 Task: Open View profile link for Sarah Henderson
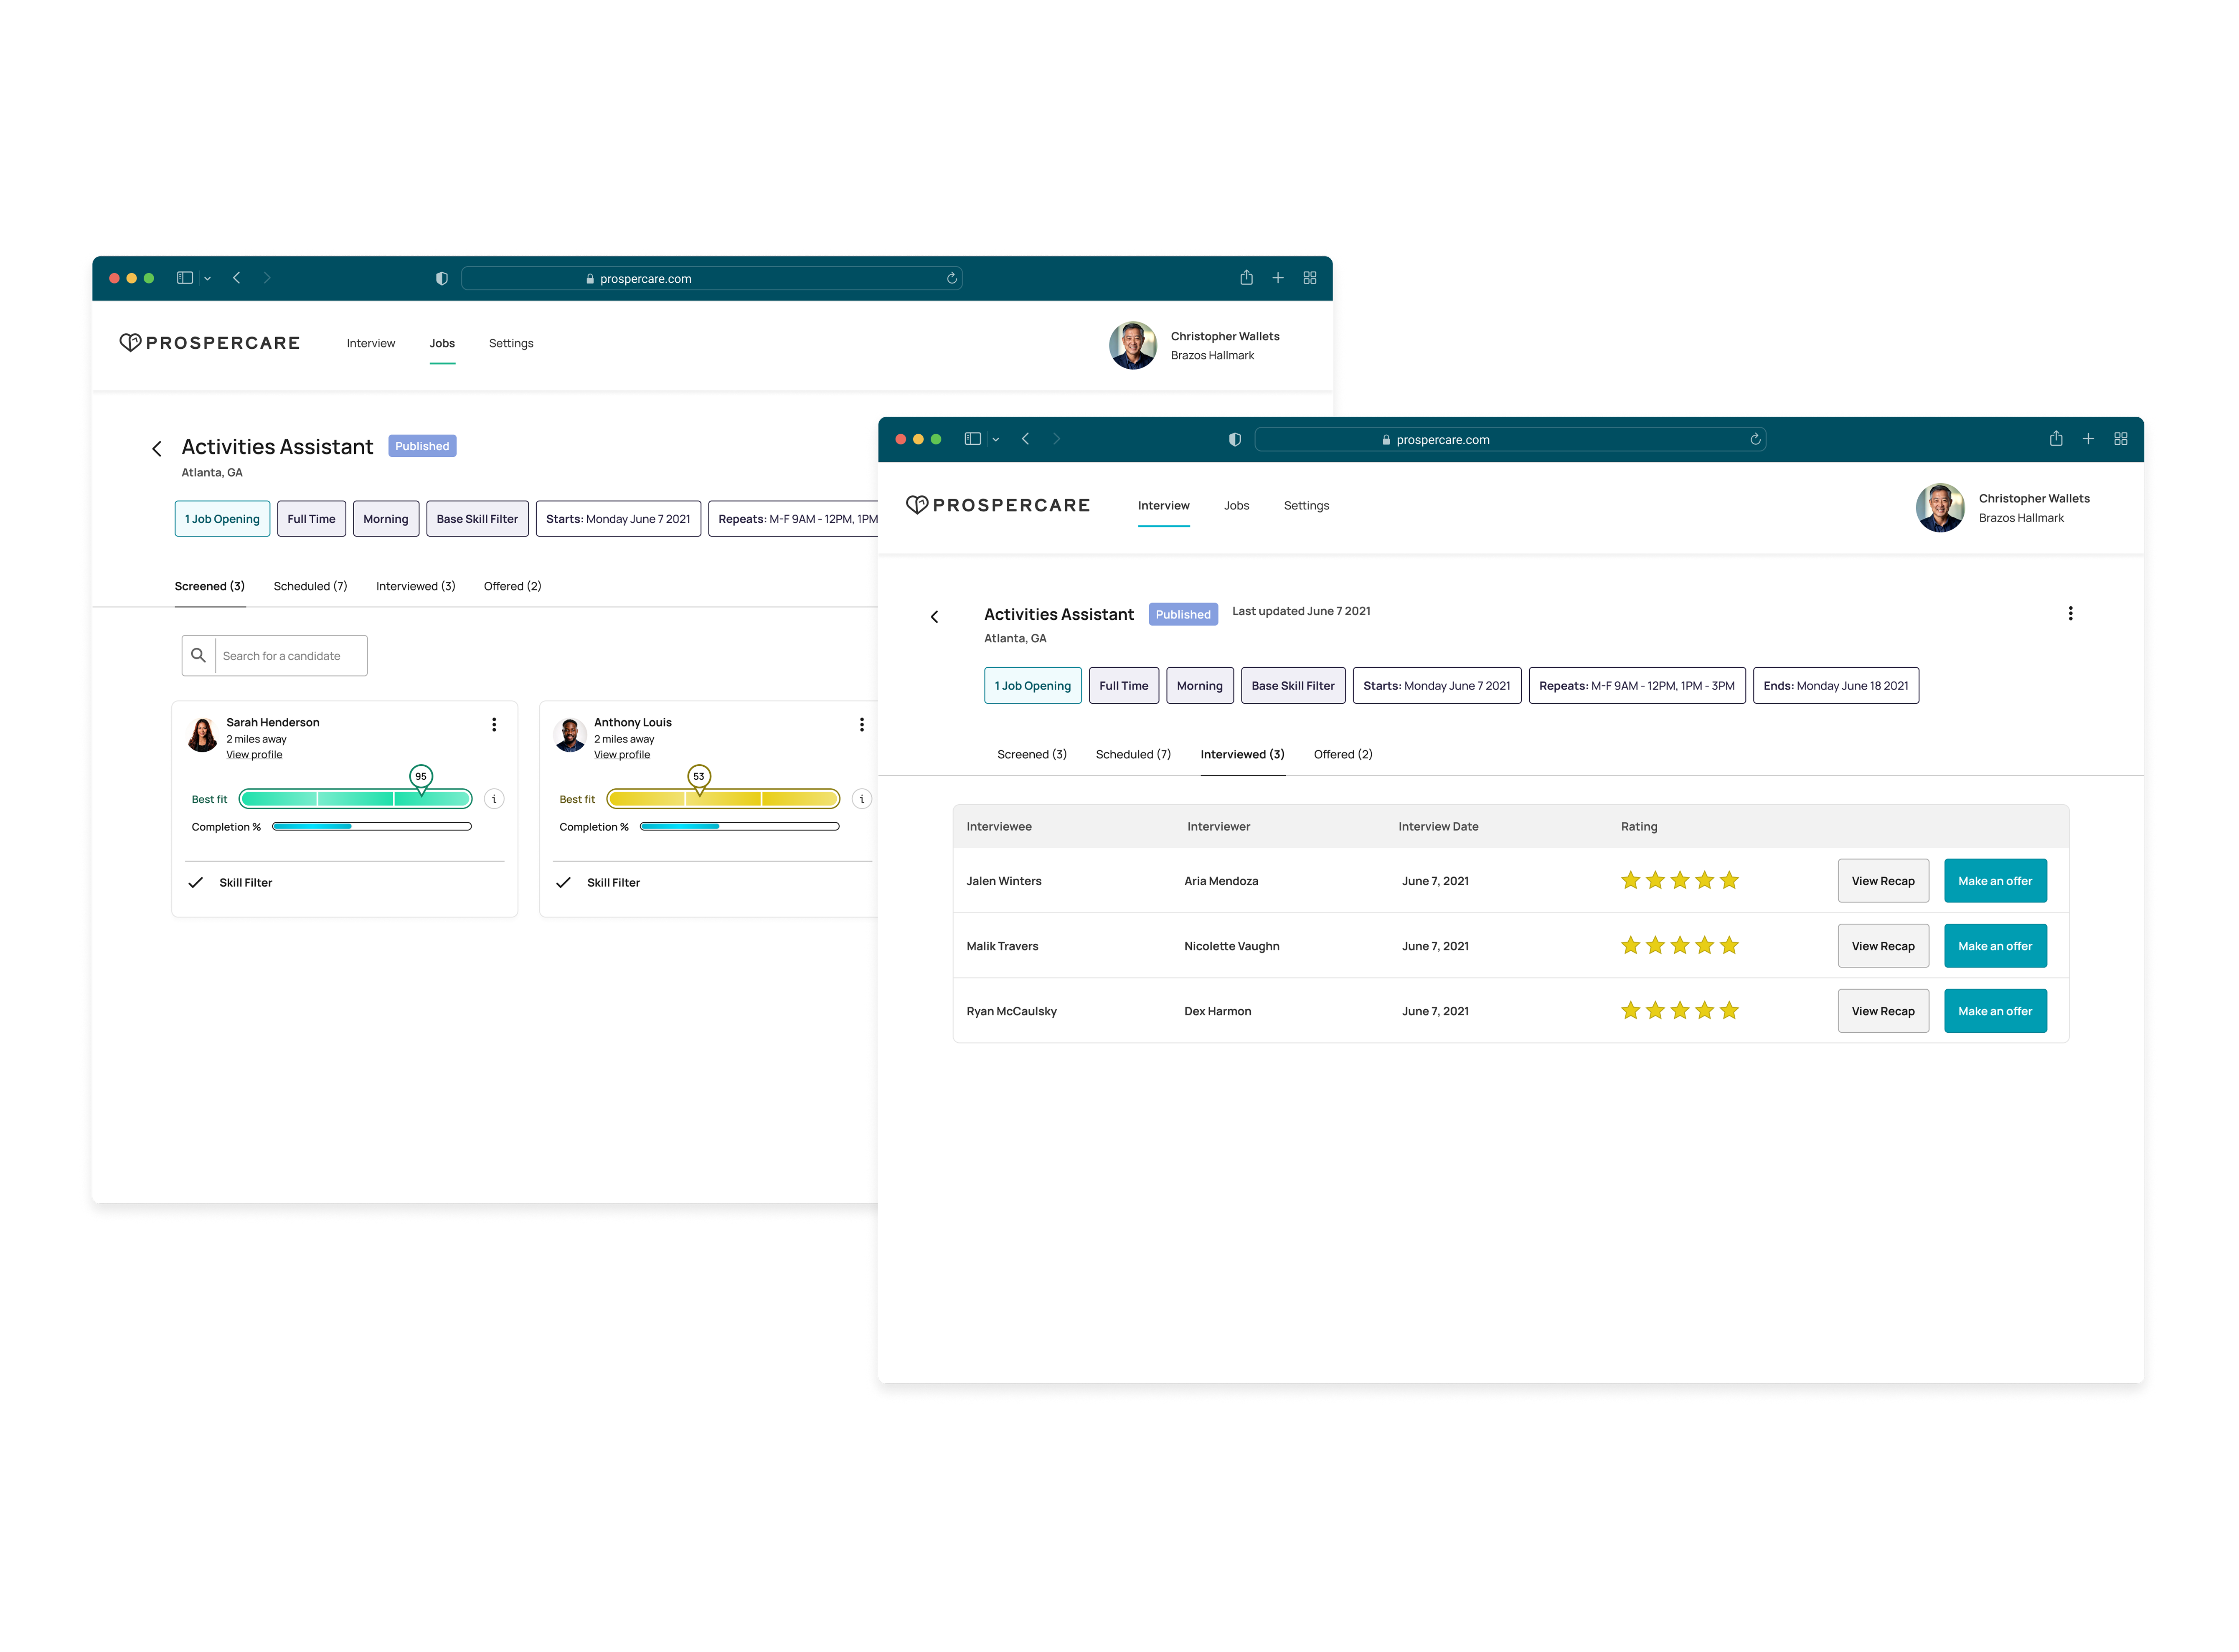click(254, 755)
